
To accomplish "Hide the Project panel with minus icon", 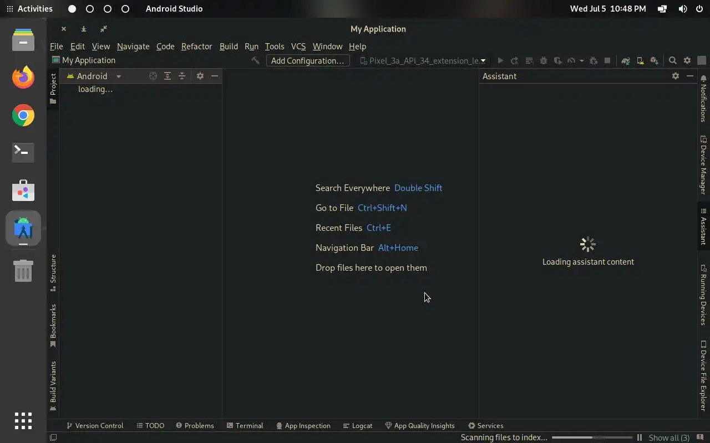I will click(x=215, y=76).
